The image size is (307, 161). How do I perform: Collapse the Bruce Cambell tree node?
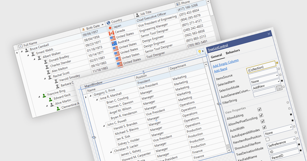click(22, 51)
